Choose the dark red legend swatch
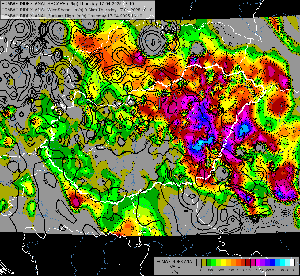The width and height of the screenshot is (300, 276). (x=248, y=263)
